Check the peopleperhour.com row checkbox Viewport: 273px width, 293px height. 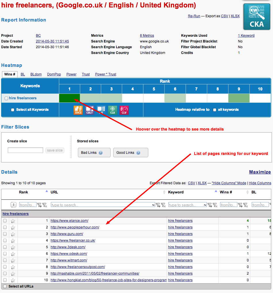pos(5,227)
